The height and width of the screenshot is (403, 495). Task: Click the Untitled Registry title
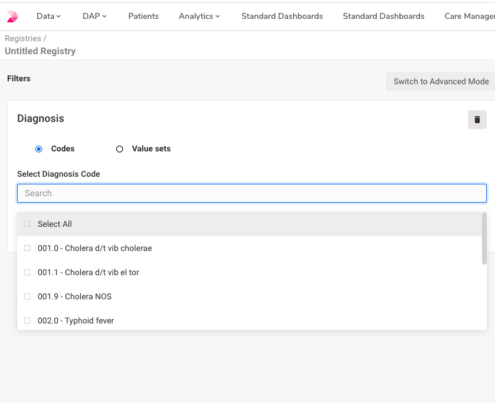tap(40, 51)
